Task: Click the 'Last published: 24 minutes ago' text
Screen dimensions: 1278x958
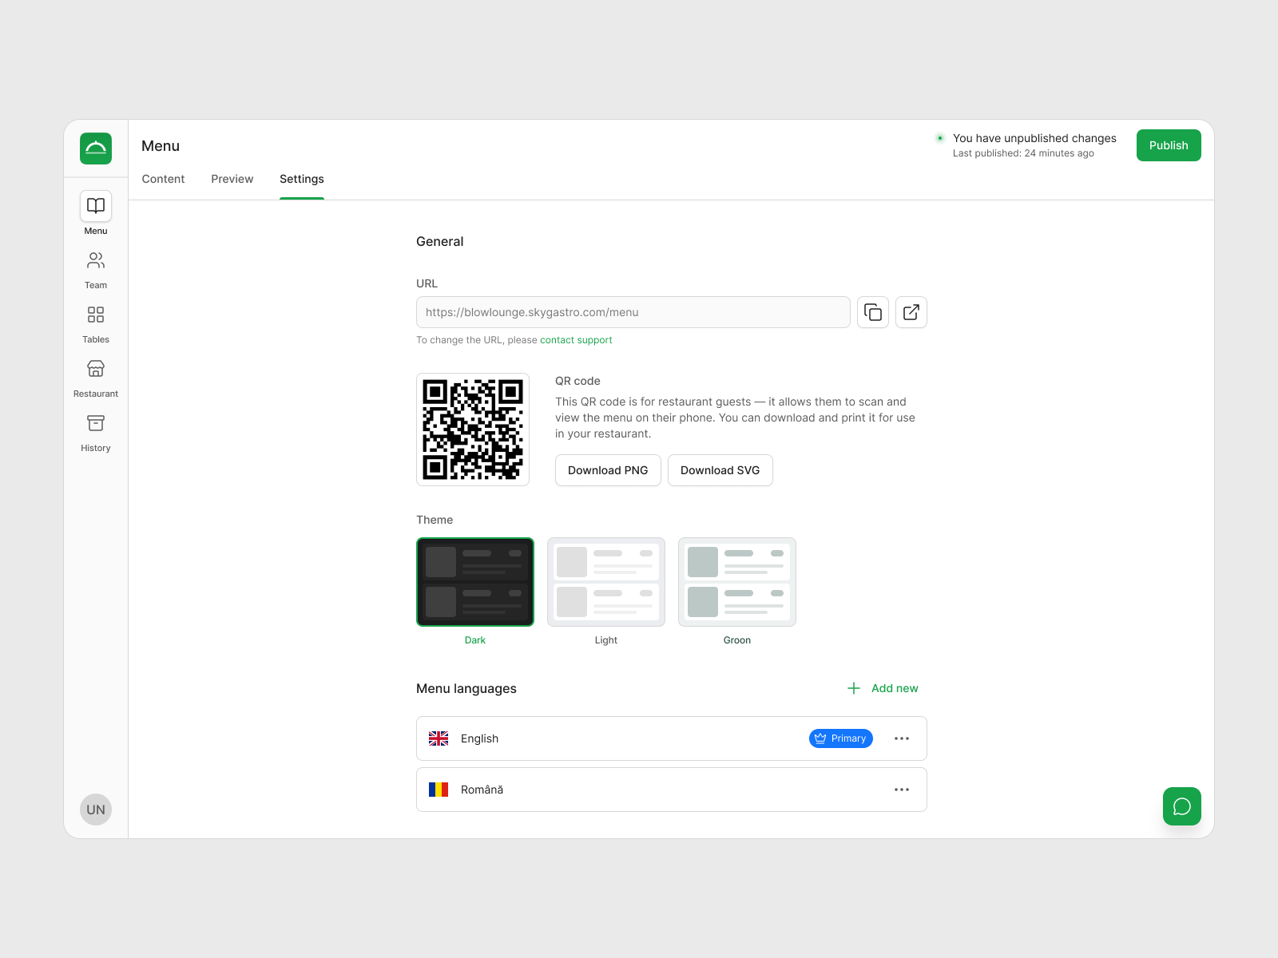Action: click(1023, 153)
